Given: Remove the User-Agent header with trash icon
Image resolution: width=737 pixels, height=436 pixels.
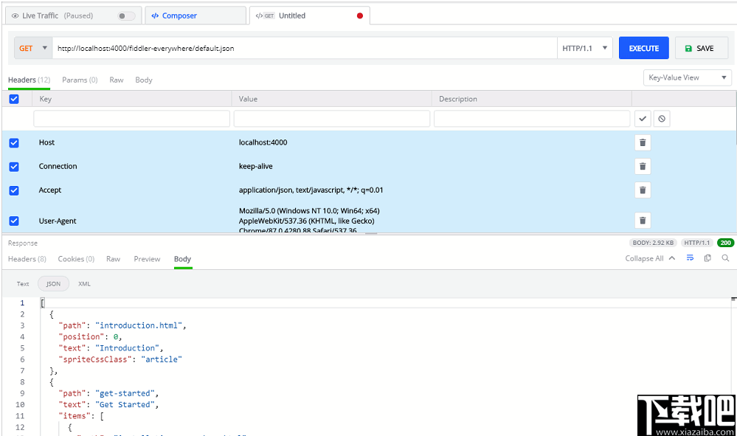Looking at the screenshot, I should pos(643,220).
